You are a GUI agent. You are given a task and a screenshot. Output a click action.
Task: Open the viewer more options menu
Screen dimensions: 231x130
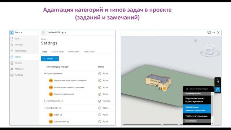pos(214,32)
